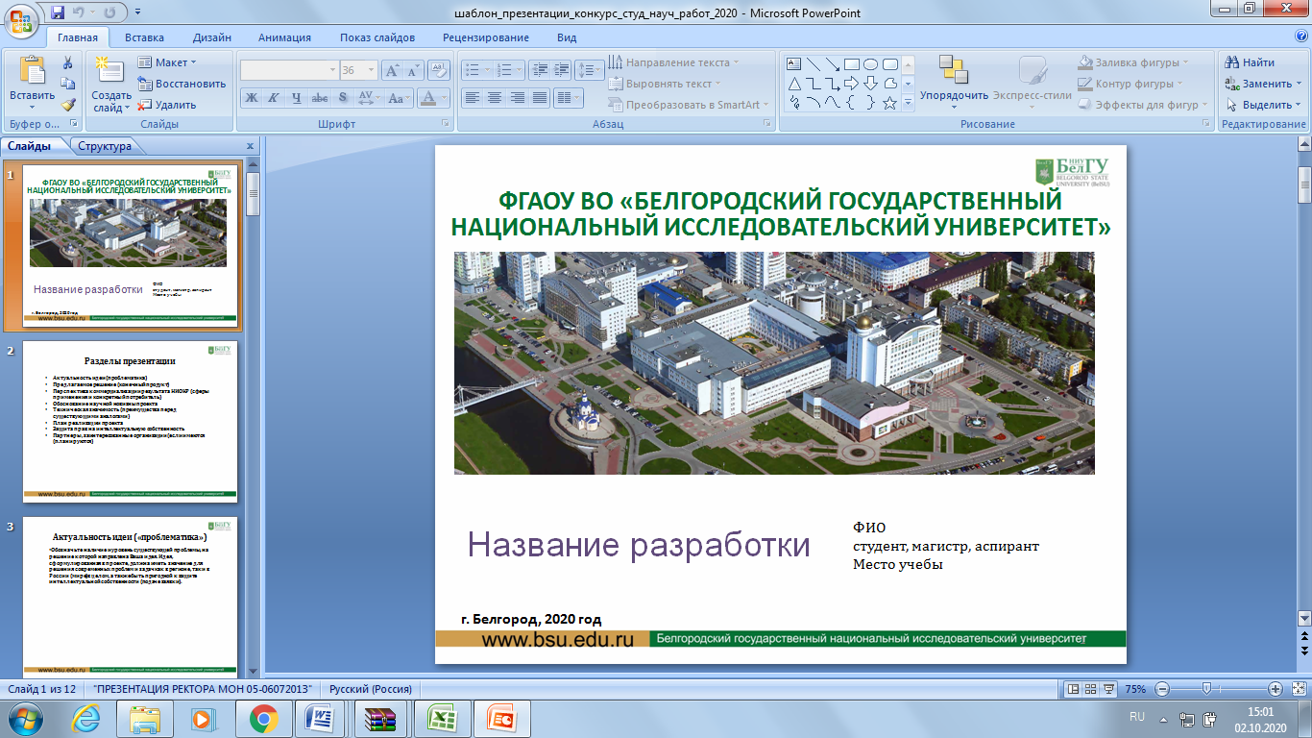Open the font name combo box
Screen dimensions: 1312x738
point(289,70)
